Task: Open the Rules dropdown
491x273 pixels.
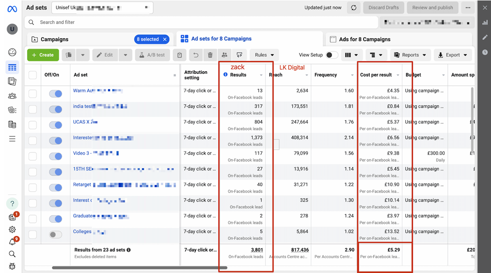Action: [264, 55]
